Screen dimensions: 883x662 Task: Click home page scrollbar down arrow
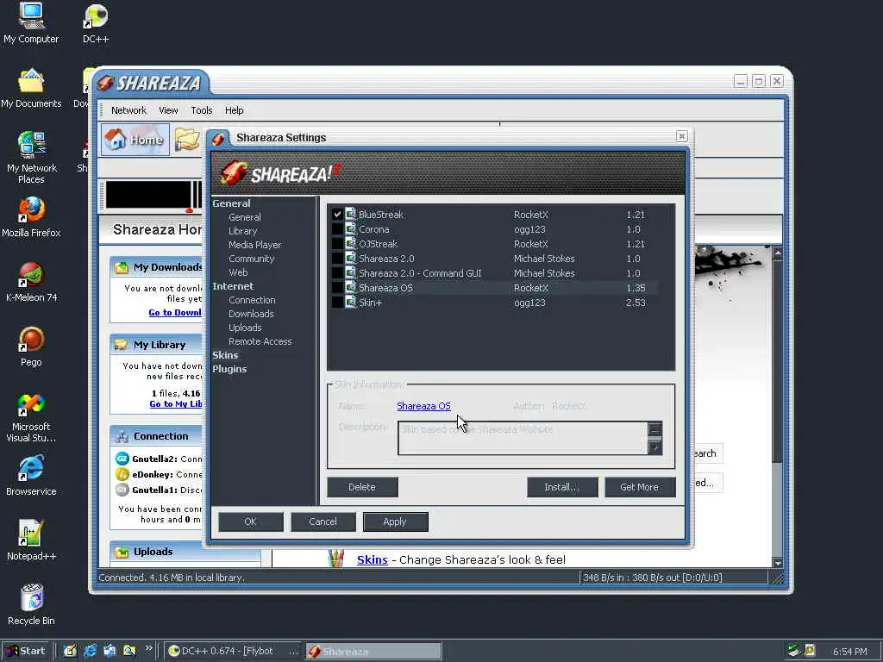pos(777,562)
